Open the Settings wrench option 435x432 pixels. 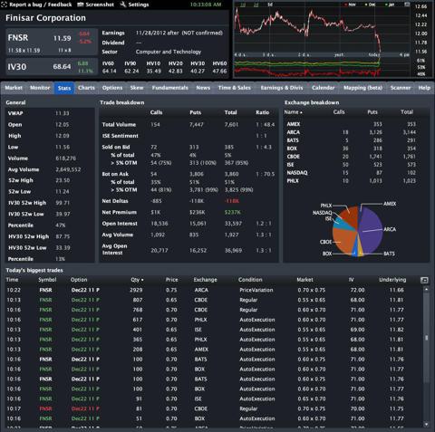[134, 5]
